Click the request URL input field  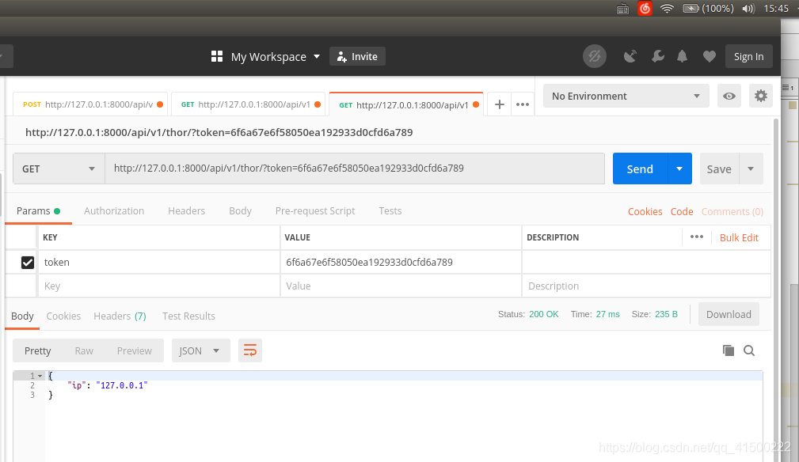355,169
